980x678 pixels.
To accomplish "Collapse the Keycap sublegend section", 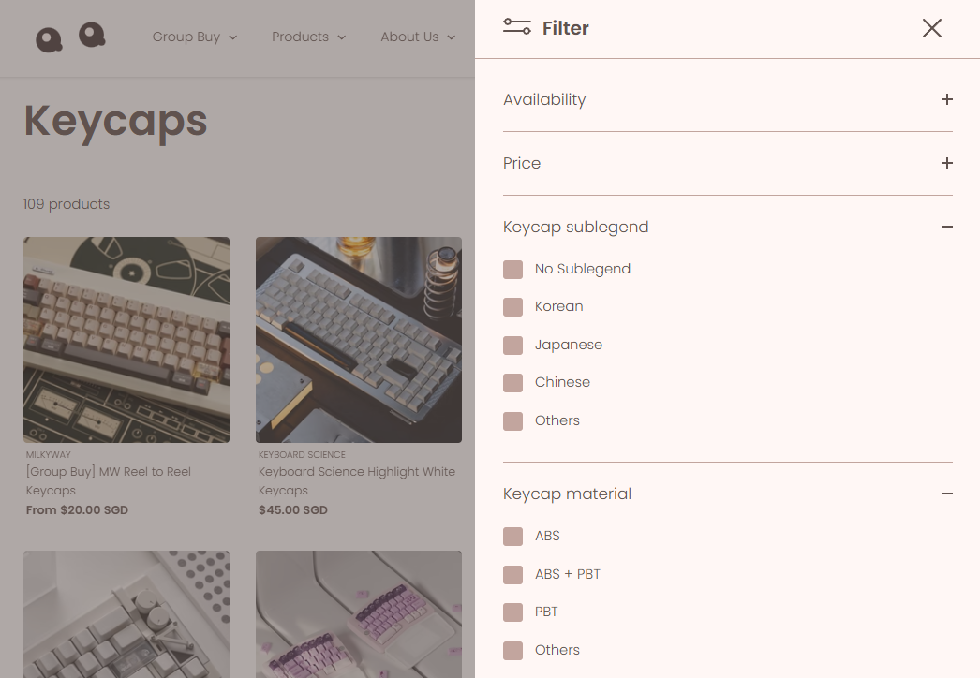I will click(946, 227).
